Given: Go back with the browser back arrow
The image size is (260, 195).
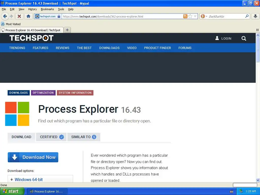Looking at the screenshot, I should coord(5,16).
